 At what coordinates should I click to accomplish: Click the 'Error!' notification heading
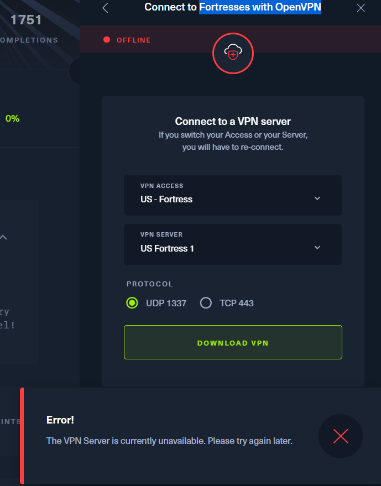point(60,420)
